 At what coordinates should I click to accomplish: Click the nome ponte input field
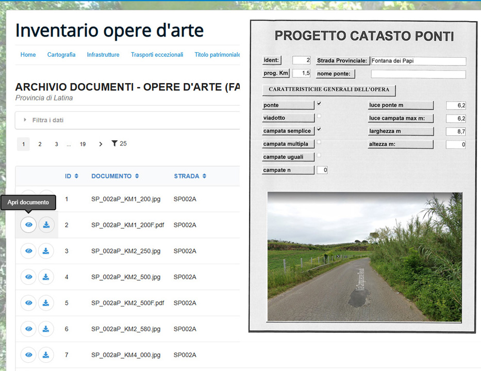tap(418, 74)
